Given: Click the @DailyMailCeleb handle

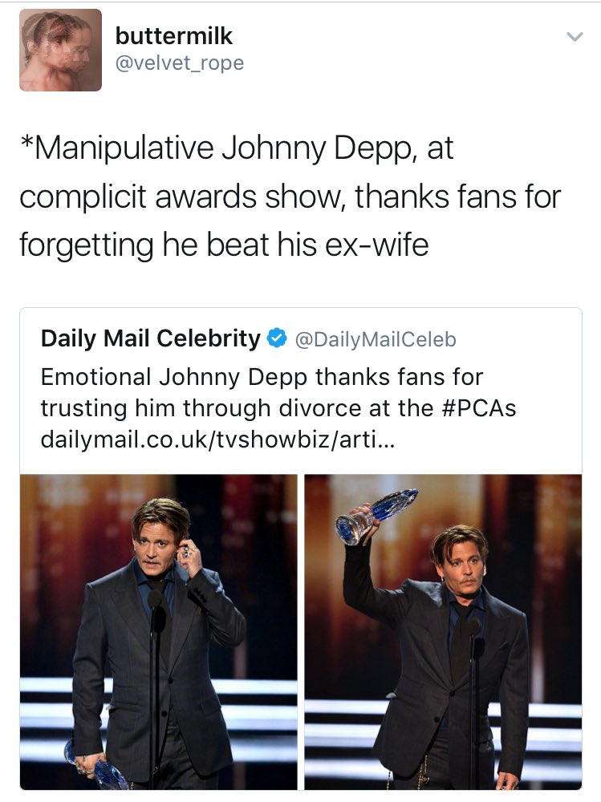Looking at the screenshot, I should 376,340.
